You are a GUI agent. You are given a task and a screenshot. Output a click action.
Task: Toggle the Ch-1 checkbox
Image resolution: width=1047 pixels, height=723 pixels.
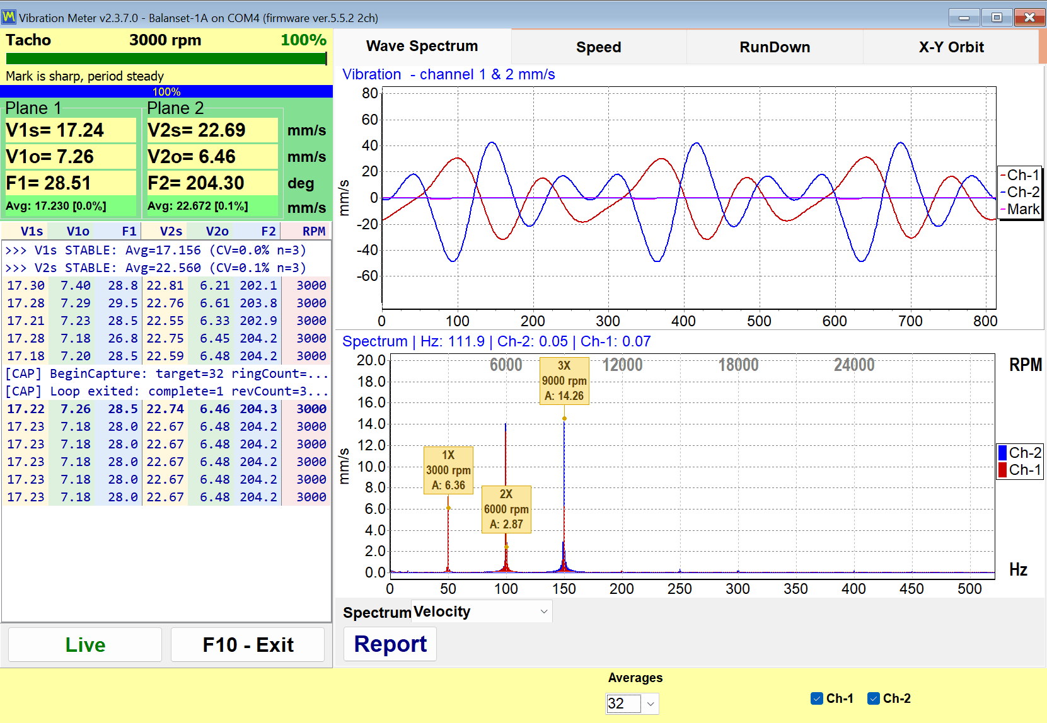pyautogui.click(x=817, y=698)
